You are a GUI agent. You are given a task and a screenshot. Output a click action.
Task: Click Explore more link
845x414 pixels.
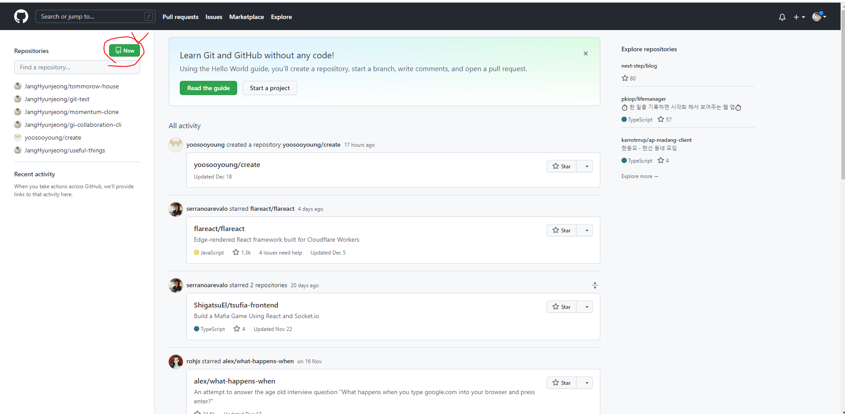tap(640, 176)
